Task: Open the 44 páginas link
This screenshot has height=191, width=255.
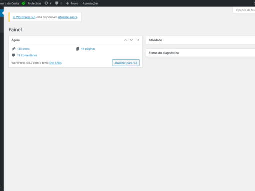Action: click(x=88, y=49)
